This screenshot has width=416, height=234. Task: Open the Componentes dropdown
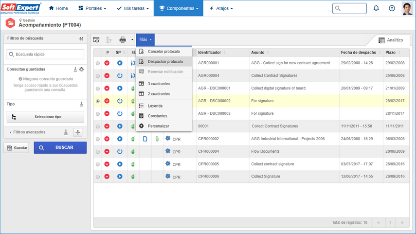click(179, 8)
